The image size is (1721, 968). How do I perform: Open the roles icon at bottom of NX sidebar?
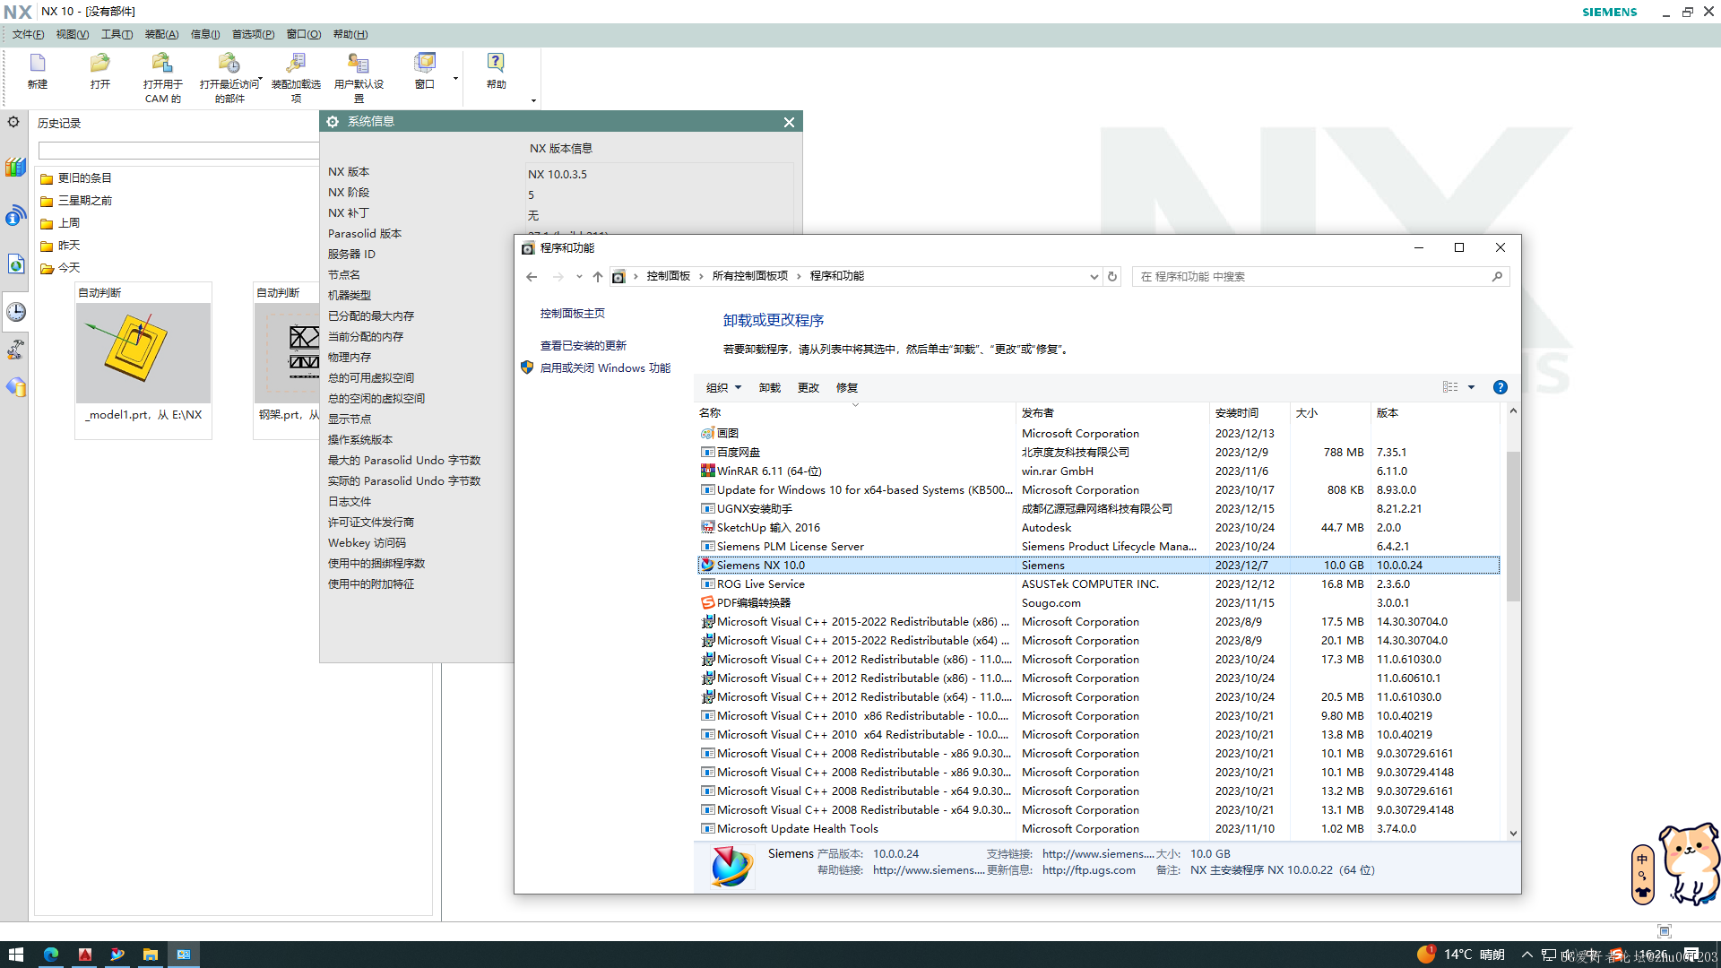coord(15,387)
